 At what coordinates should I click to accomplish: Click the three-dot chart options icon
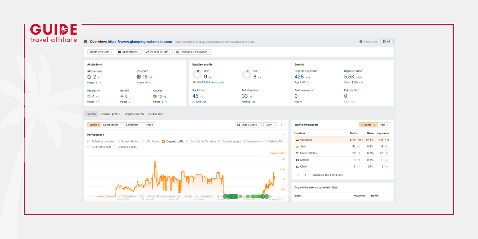click(x=282, y=125)
